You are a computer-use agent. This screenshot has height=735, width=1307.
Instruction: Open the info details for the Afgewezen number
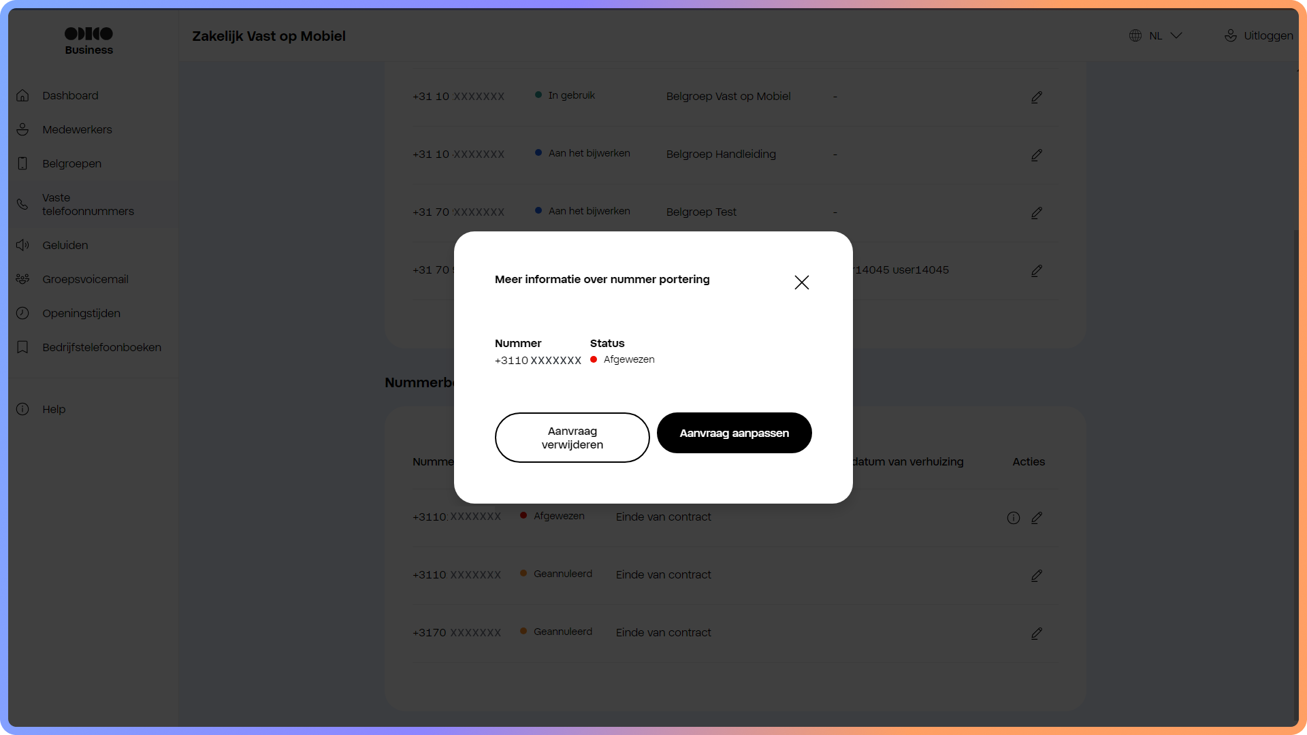click(x=1013, y=517)
